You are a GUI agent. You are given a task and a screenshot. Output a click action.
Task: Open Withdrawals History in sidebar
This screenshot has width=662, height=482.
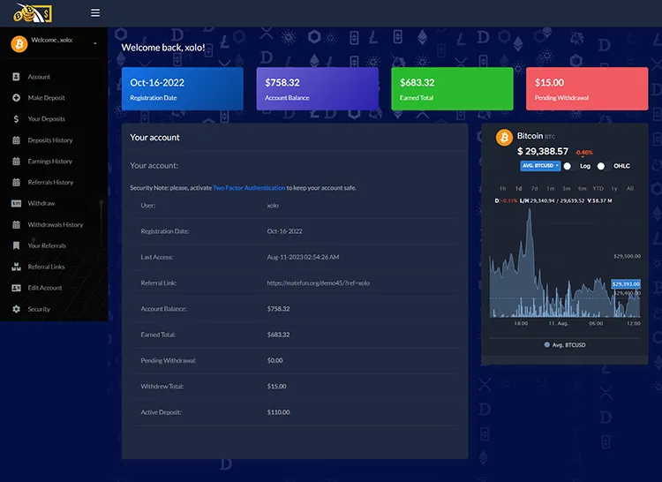click(56, 224)
